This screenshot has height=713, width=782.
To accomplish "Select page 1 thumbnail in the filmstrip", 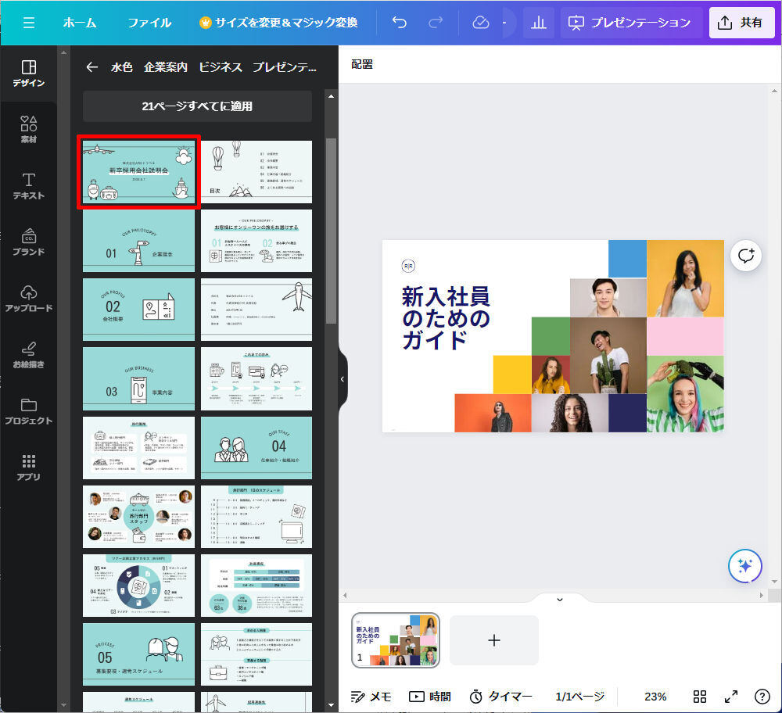I will click(x=396, y=640).
